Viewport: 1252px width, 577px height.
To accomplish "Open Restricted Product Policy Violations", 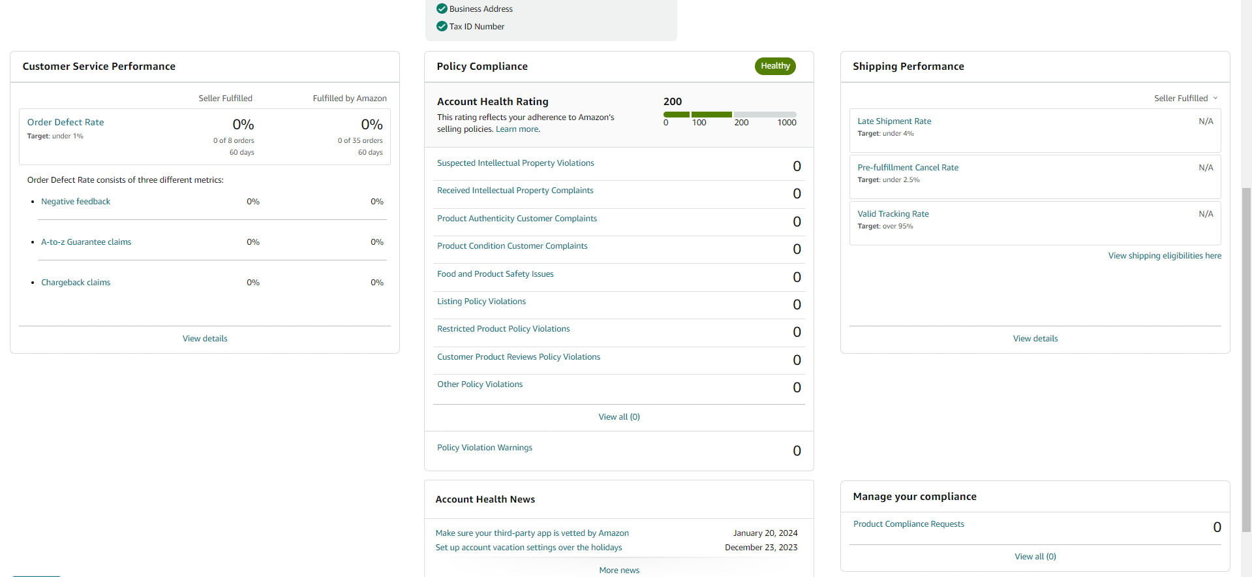I will [503, 329].
